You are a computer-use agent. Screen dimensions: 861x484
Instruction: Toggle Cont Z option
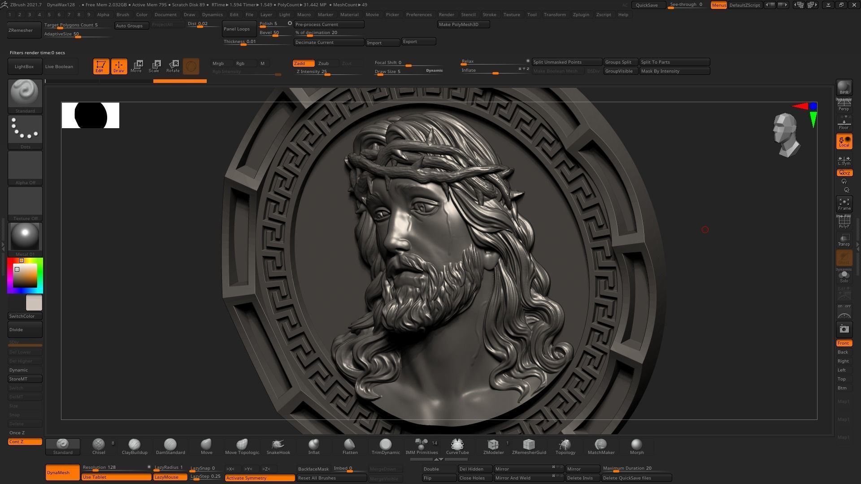coord(25,442)
